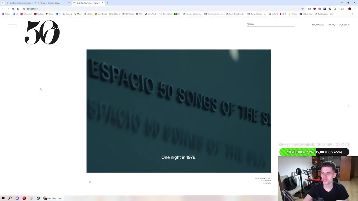Viewport: 358px width, 201px height.
Task: Open the media cast control icon
Action: [342, 9]
